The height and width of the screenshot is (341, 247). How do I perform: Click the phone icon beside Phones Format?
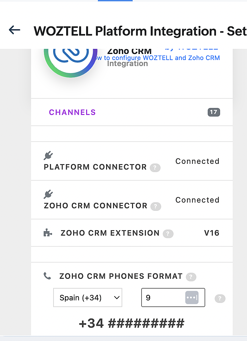pos(47,276)
